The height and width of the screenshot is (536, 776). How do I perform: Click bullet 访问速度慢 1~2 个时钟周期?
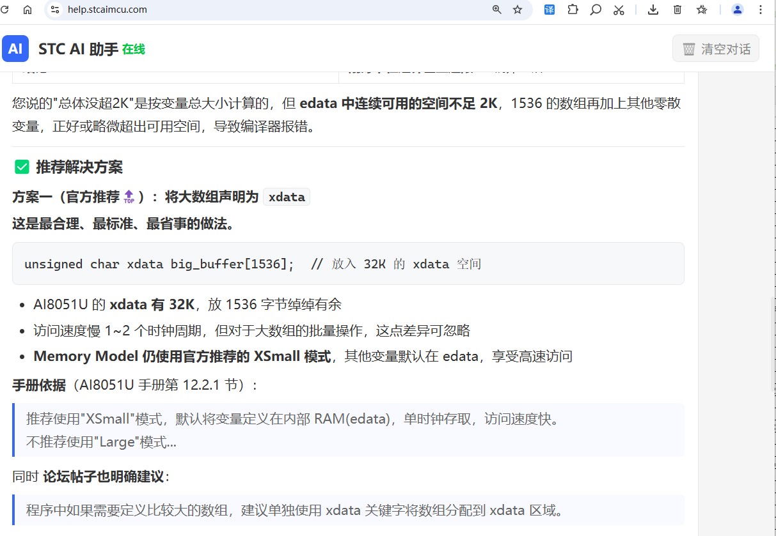click(251, 330)
